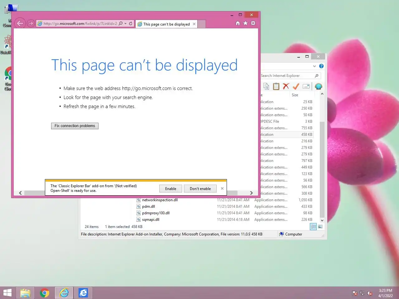Click the second blue Internet Explorer taskbar icon

[83, 293]
